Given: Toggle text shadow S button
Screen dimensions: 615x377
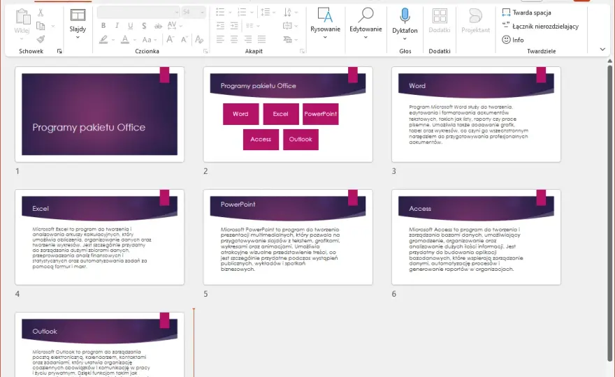Looking at the screenshot, I should pos(144,26).
